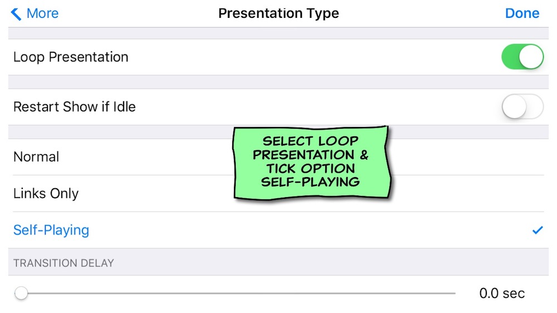Click the far right end of delay slider
The image size is (557, 313).
[x=453, y=293]
